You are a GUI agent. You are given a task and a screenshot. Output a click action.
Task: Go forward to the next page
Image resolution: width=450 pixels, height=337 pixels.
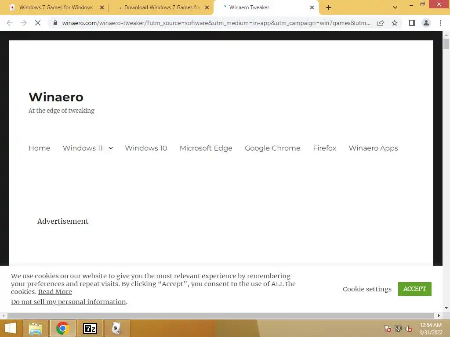coord(24,23)
